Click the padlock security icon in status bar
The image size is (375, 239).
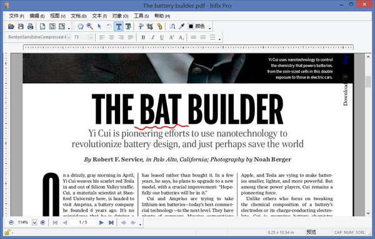coord(7,232)
